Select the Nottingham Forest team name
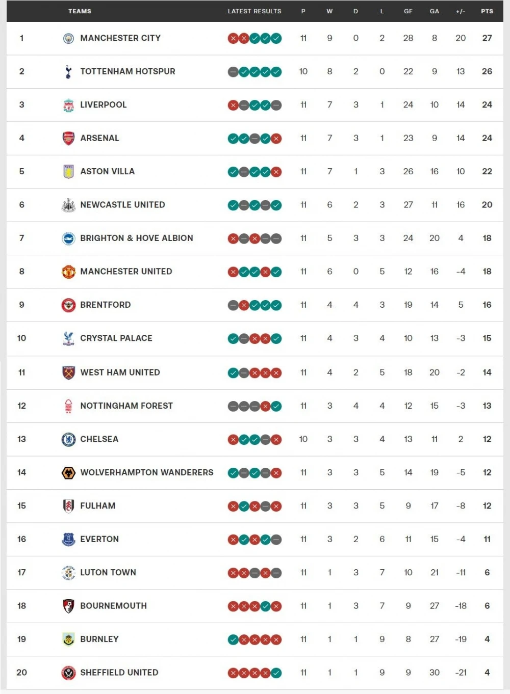 (126, 406)
